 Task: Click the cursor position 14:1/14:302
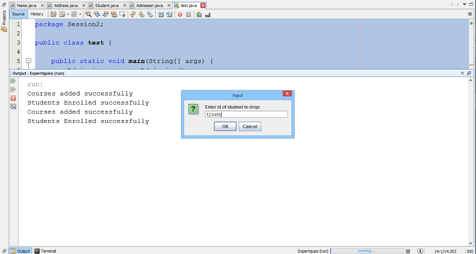(x=446, y=251)
